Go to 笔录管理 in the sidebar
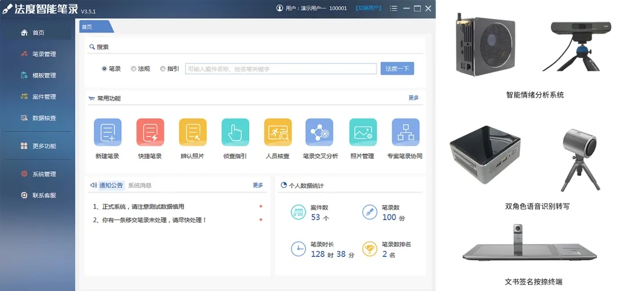Viewport: 627px width, 291px height. 44,54
